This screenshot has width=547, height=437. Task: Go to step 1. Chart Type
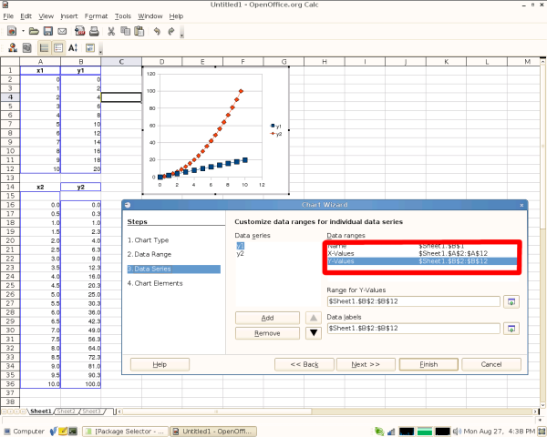[x=148, y=240]
